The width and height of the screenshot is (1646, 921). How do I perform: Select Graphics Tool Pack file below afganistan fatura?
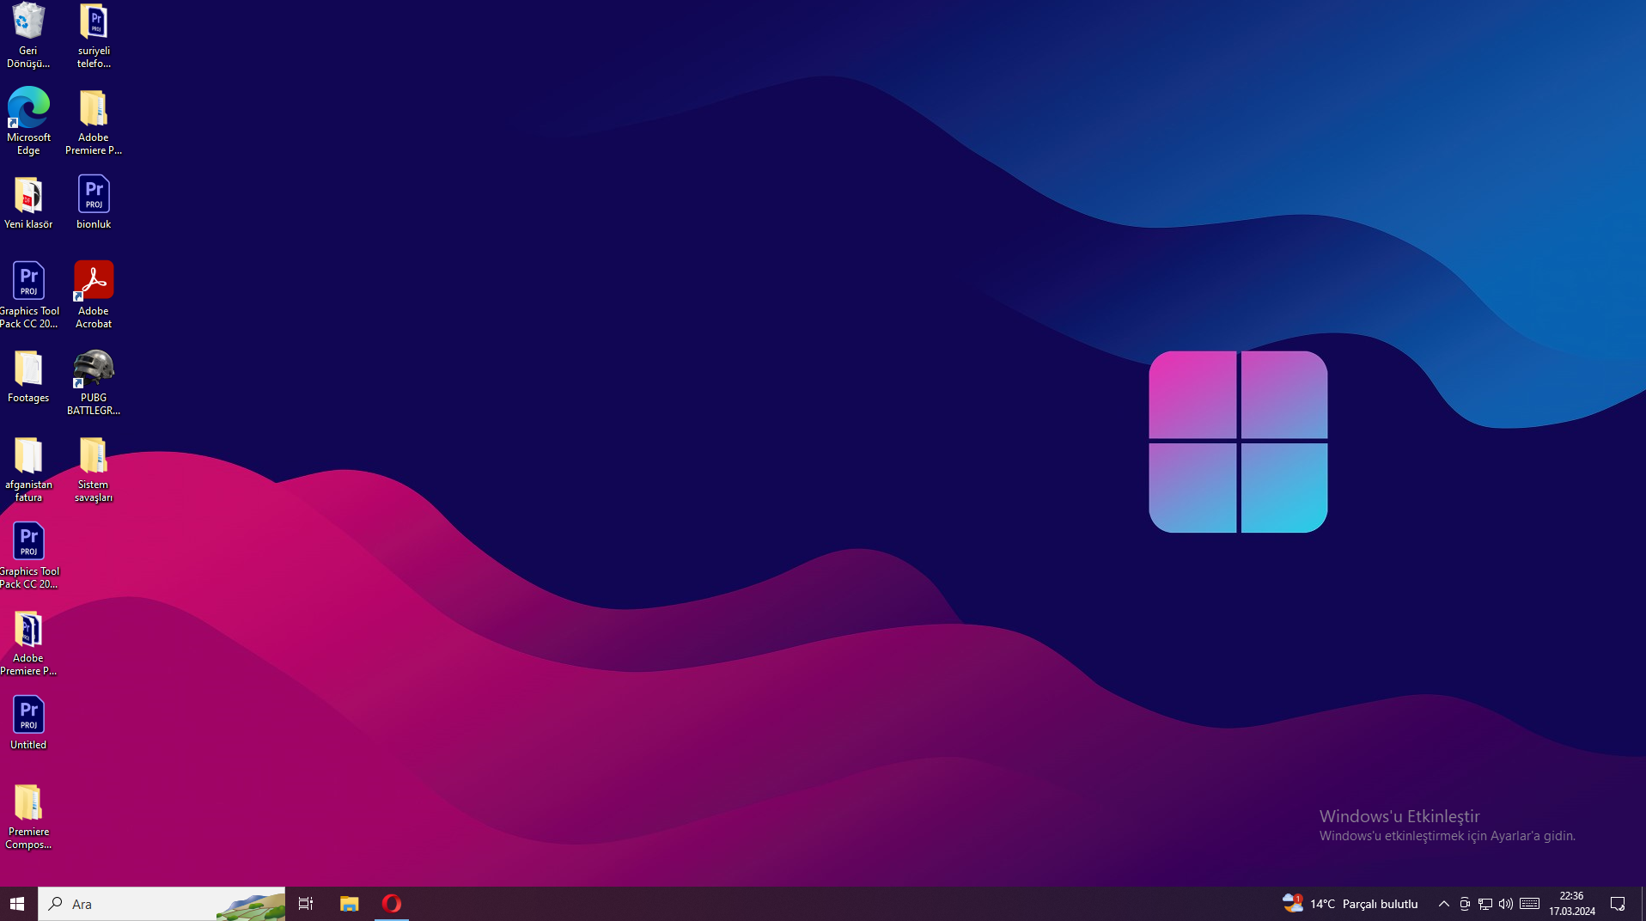pyautogui.click(x=28, y=555)
